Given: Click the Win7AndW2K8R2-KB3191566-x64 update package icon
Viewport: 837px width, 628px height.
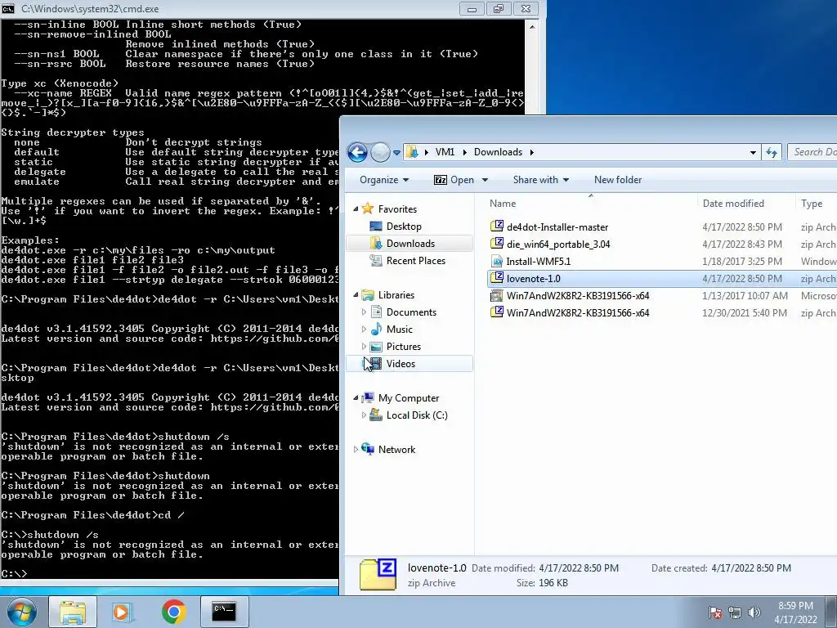Looking at the screenshot, I should click(497, 295).
